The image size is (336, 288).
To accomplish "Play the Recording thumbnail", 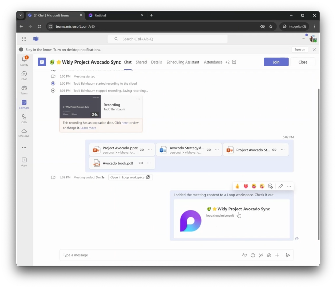I will [80, 107].
